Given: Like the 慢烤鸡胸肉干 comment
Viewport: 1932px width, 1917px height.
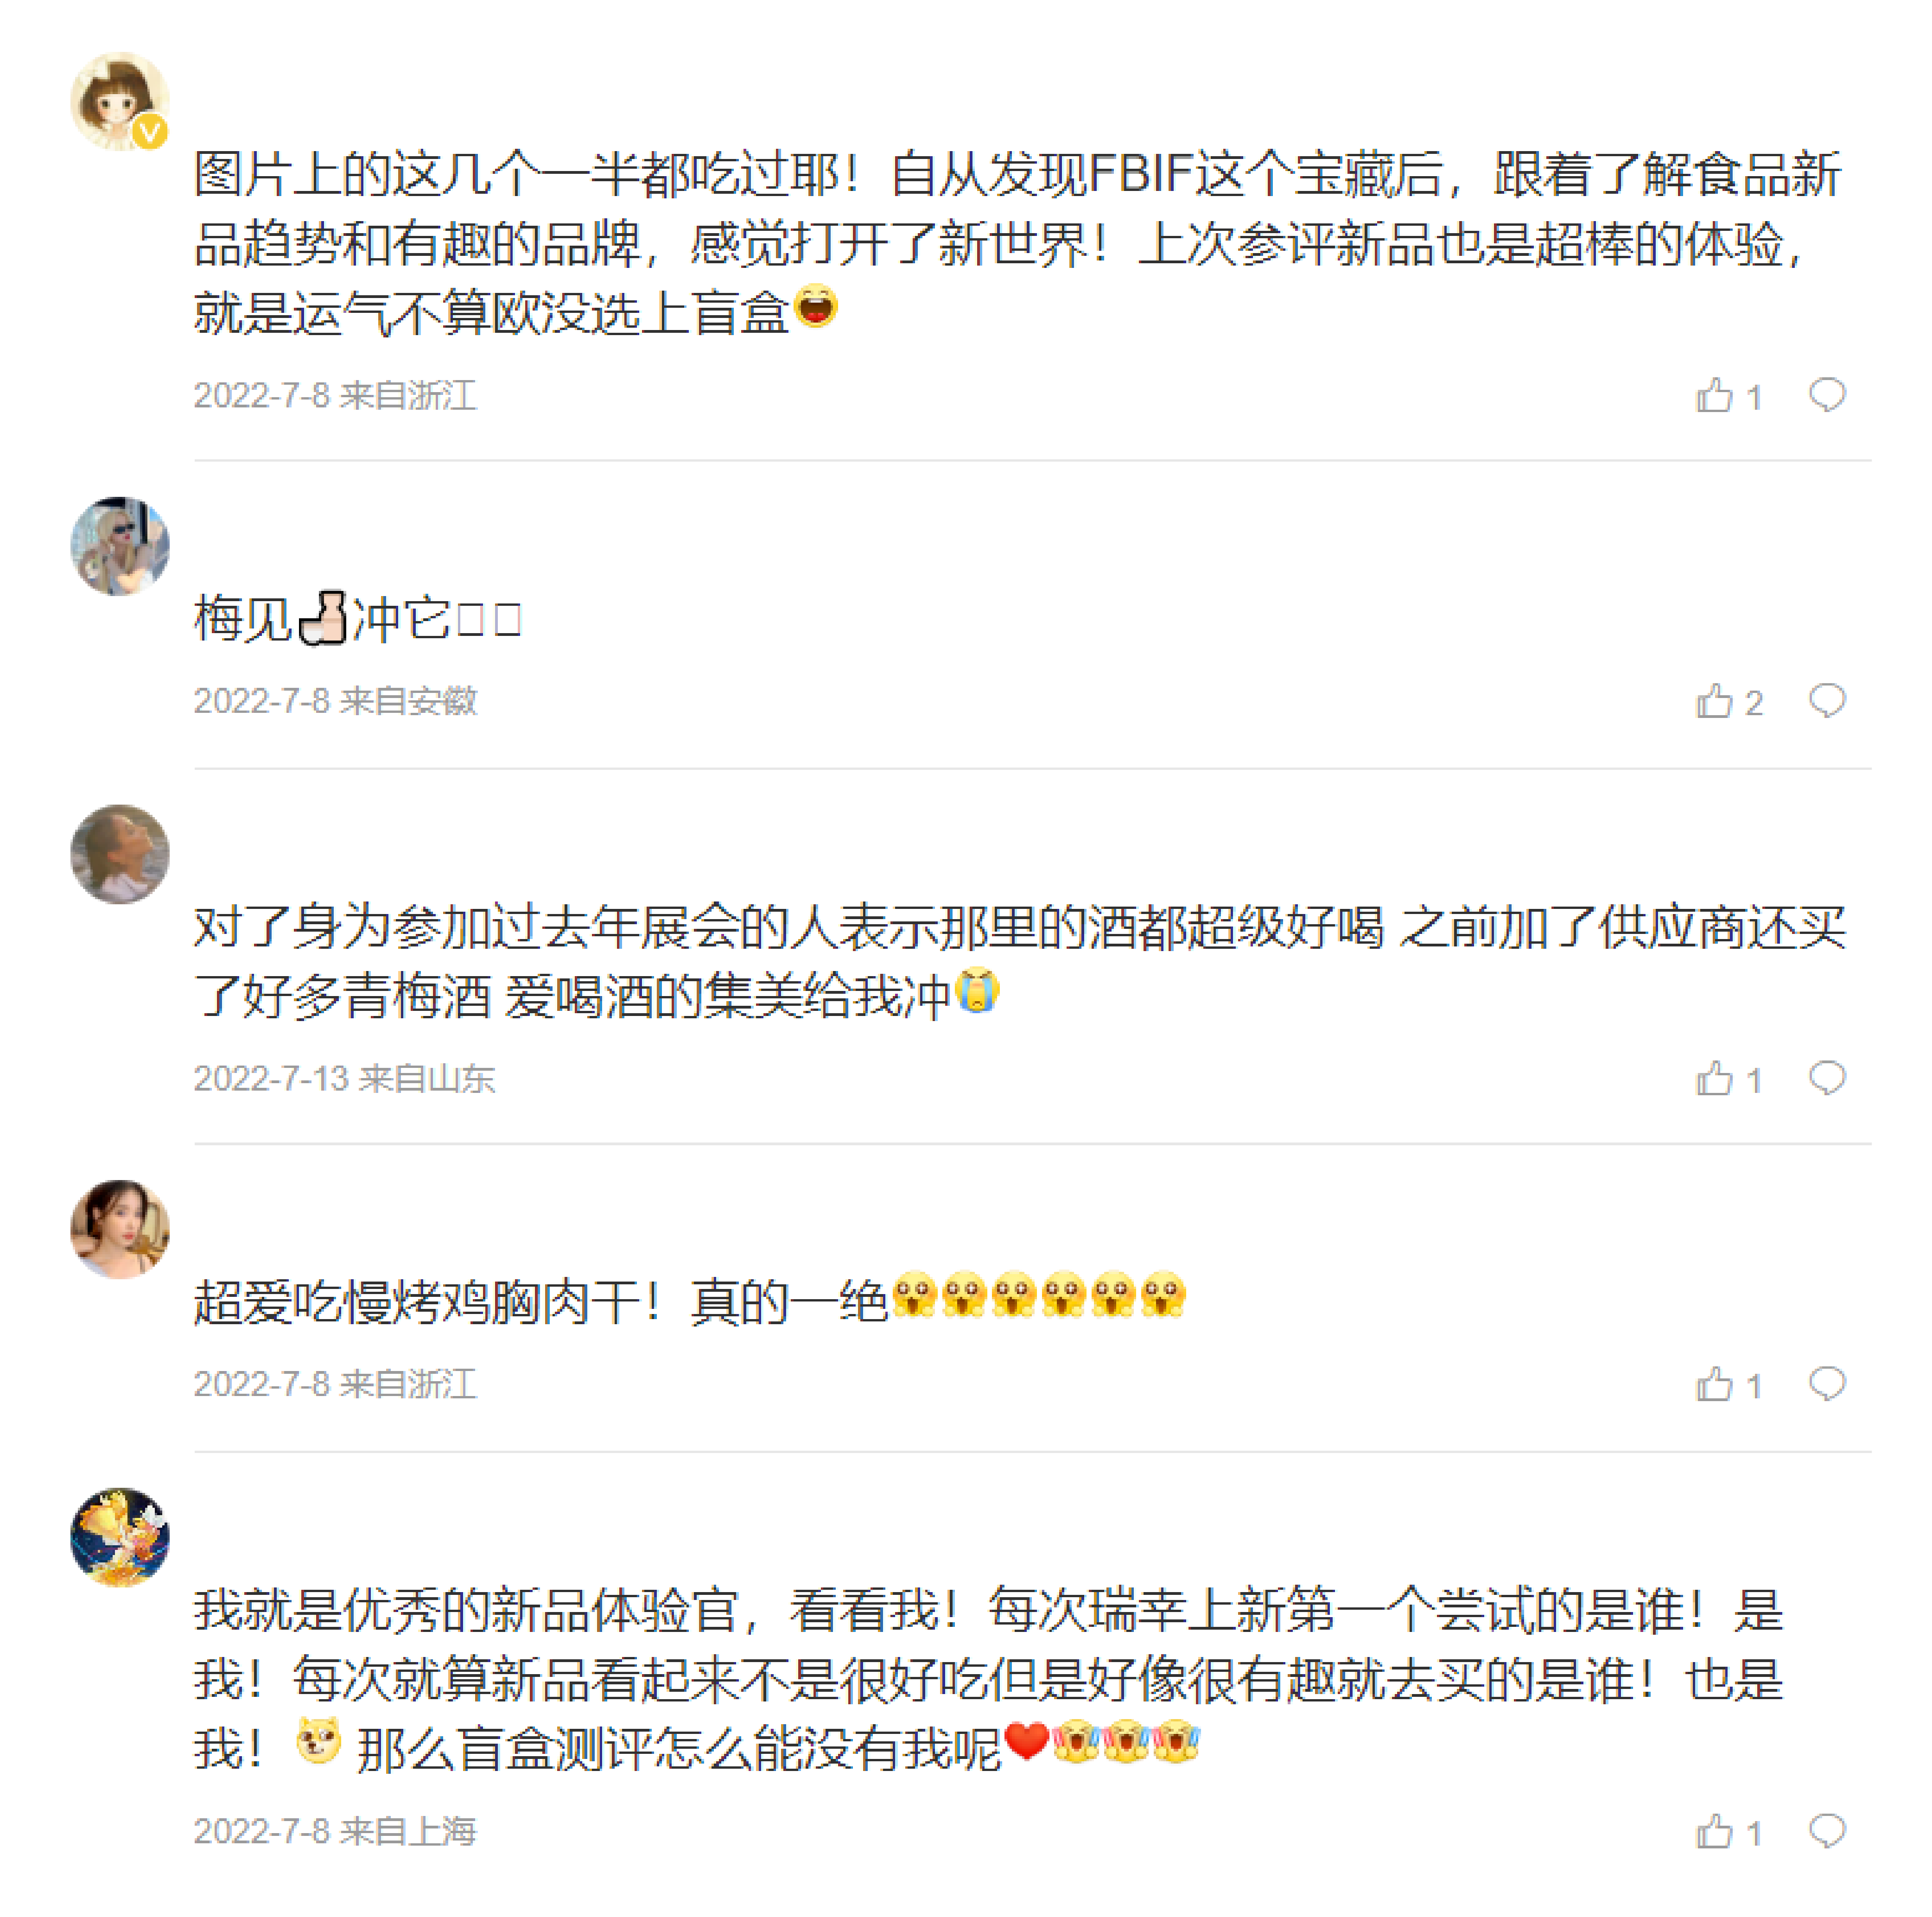Looking at the screenshot, I should point(1714,1385).
